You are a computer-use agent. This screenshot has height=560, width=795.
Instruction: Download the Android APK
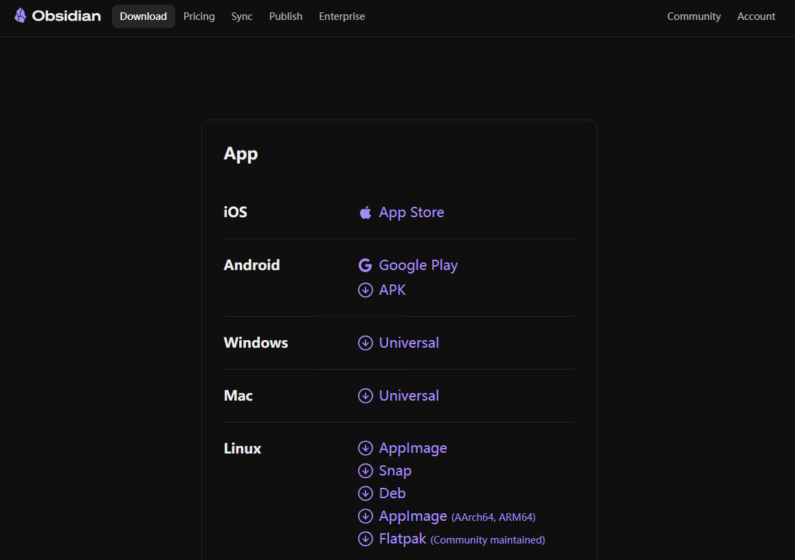pos(392,290)
